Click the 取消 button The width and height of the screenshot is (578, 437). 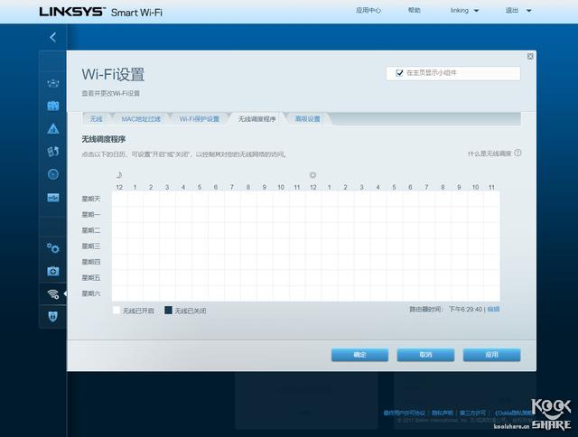pyautogui.click(x=425, y=355)
